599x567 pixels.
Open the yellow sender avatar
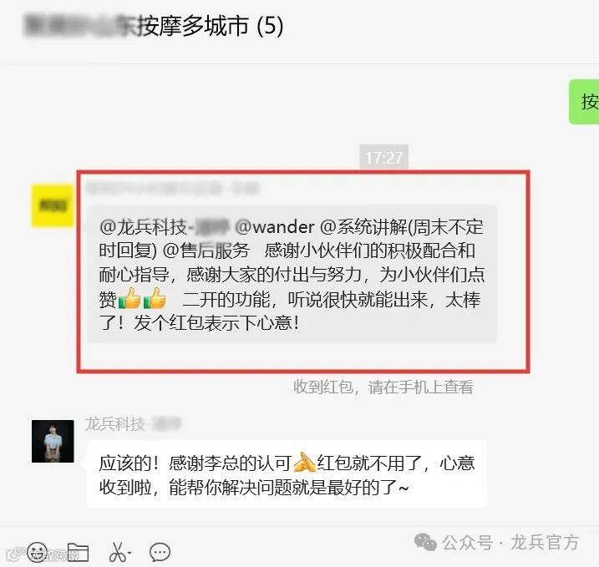[53, 205]
